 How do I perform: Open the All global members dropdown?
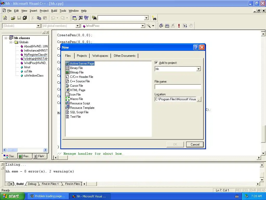(x=77, y=26)
